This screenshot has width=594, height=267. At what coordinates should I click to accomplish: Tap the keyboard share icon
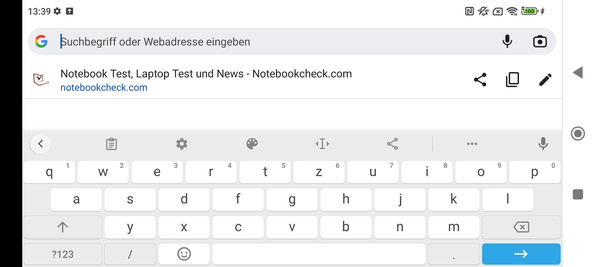(x=393, y=144)
